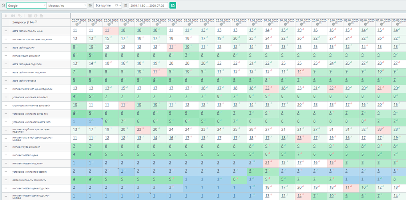Open position 6 for имплантация astra tech on 02.07.2020
The height and width of the screenshot is (200, 406).
74,55
